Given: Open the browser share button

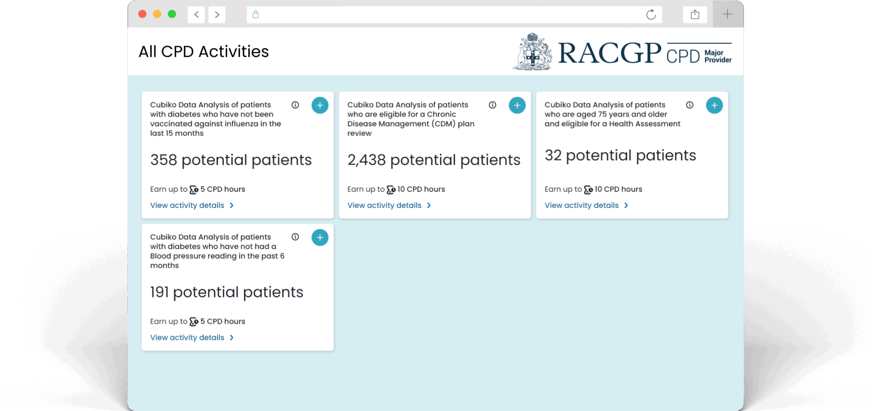Looking at the screenshot, I should (695, 14).
